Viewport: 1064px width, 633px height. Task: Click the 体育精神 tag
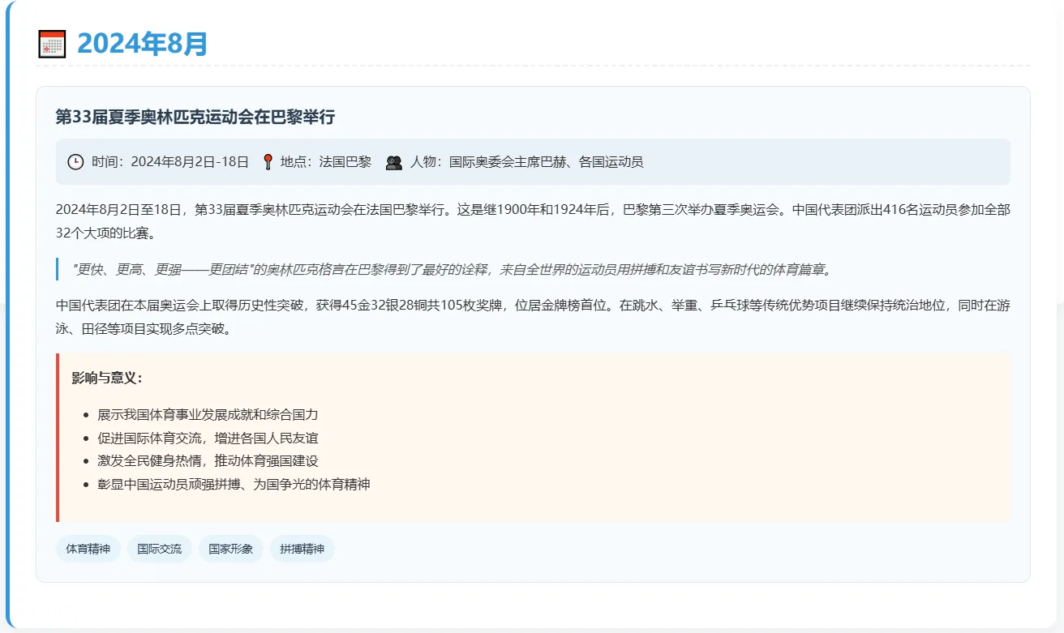pyautogui.click(x=87, y=549)
